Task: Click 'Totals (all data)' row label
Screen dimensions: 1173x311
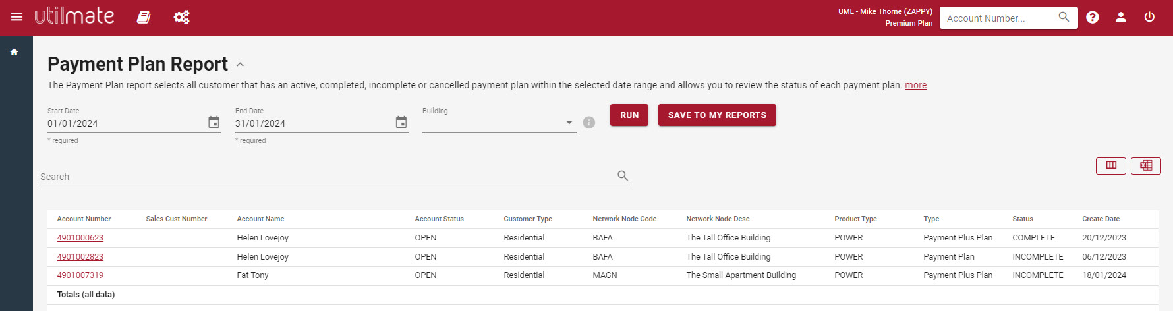Action: coord(86,295)
